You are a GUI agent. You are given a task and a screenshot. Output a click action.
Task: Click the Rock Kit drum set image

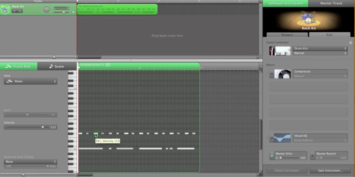(x=309, y=18)
